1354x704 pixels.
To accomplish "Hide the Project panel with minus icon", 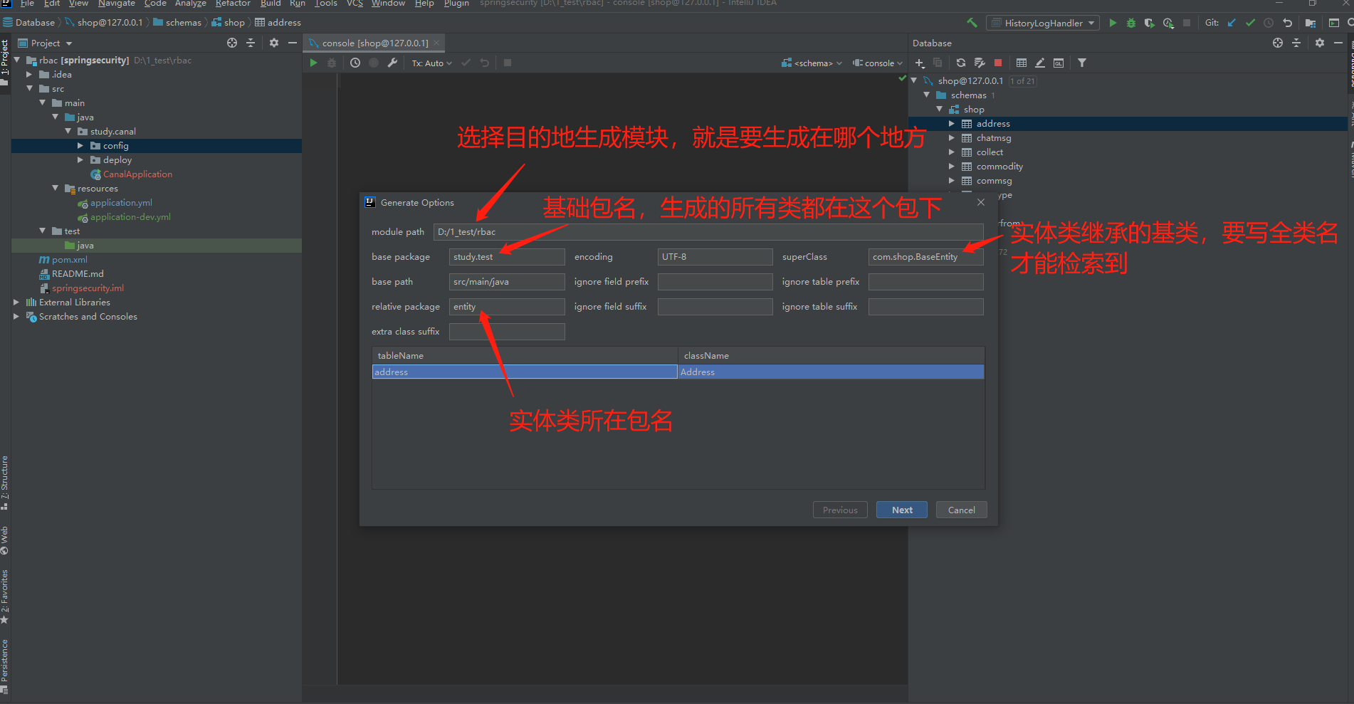I will pos(293,43).
